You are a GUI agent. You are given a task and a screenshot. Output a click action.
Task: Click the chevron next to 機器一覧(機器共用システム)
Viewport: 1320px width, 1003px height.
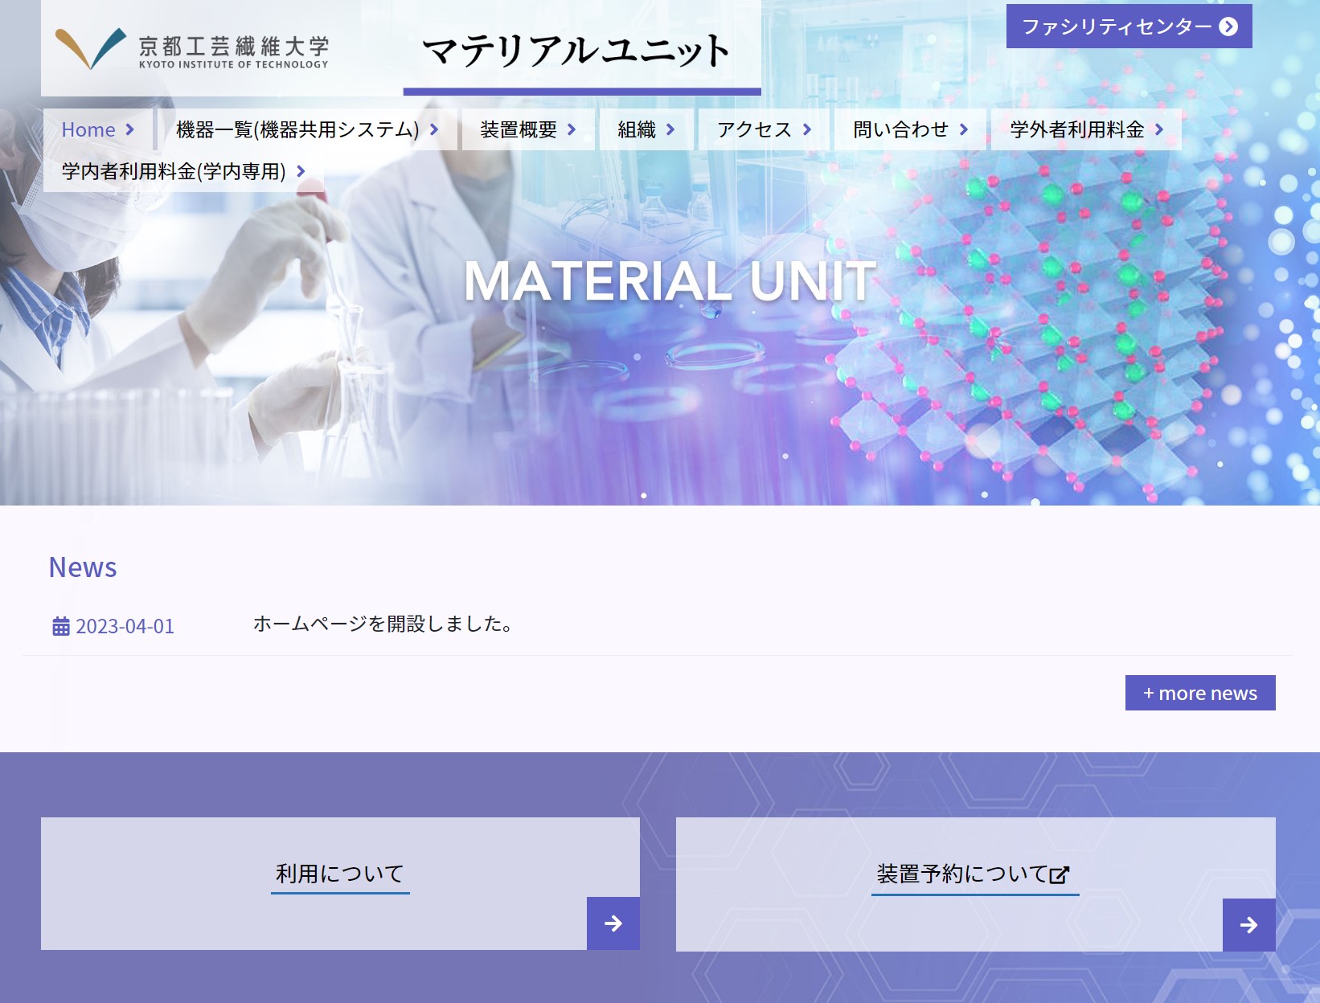point(434,129)
